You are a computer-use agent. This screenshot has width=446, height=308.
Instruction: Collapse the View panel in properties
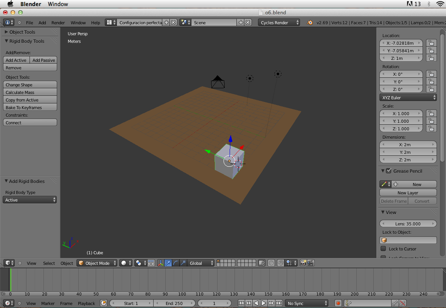(383, 212)
